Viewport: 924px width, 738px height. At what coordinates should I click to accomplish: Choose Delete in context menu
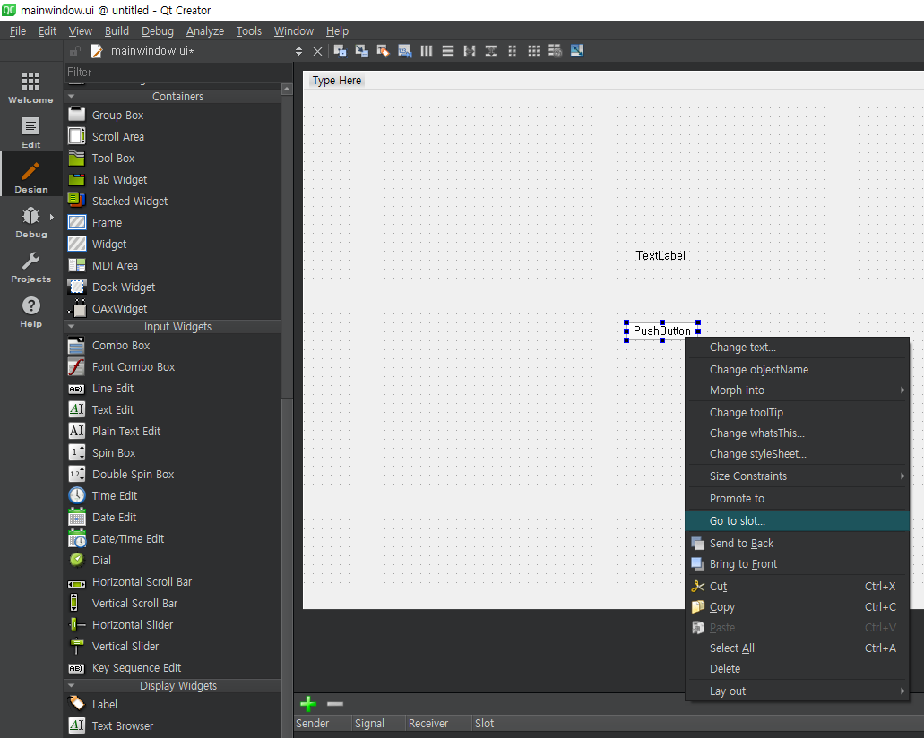tap(798, 669)
